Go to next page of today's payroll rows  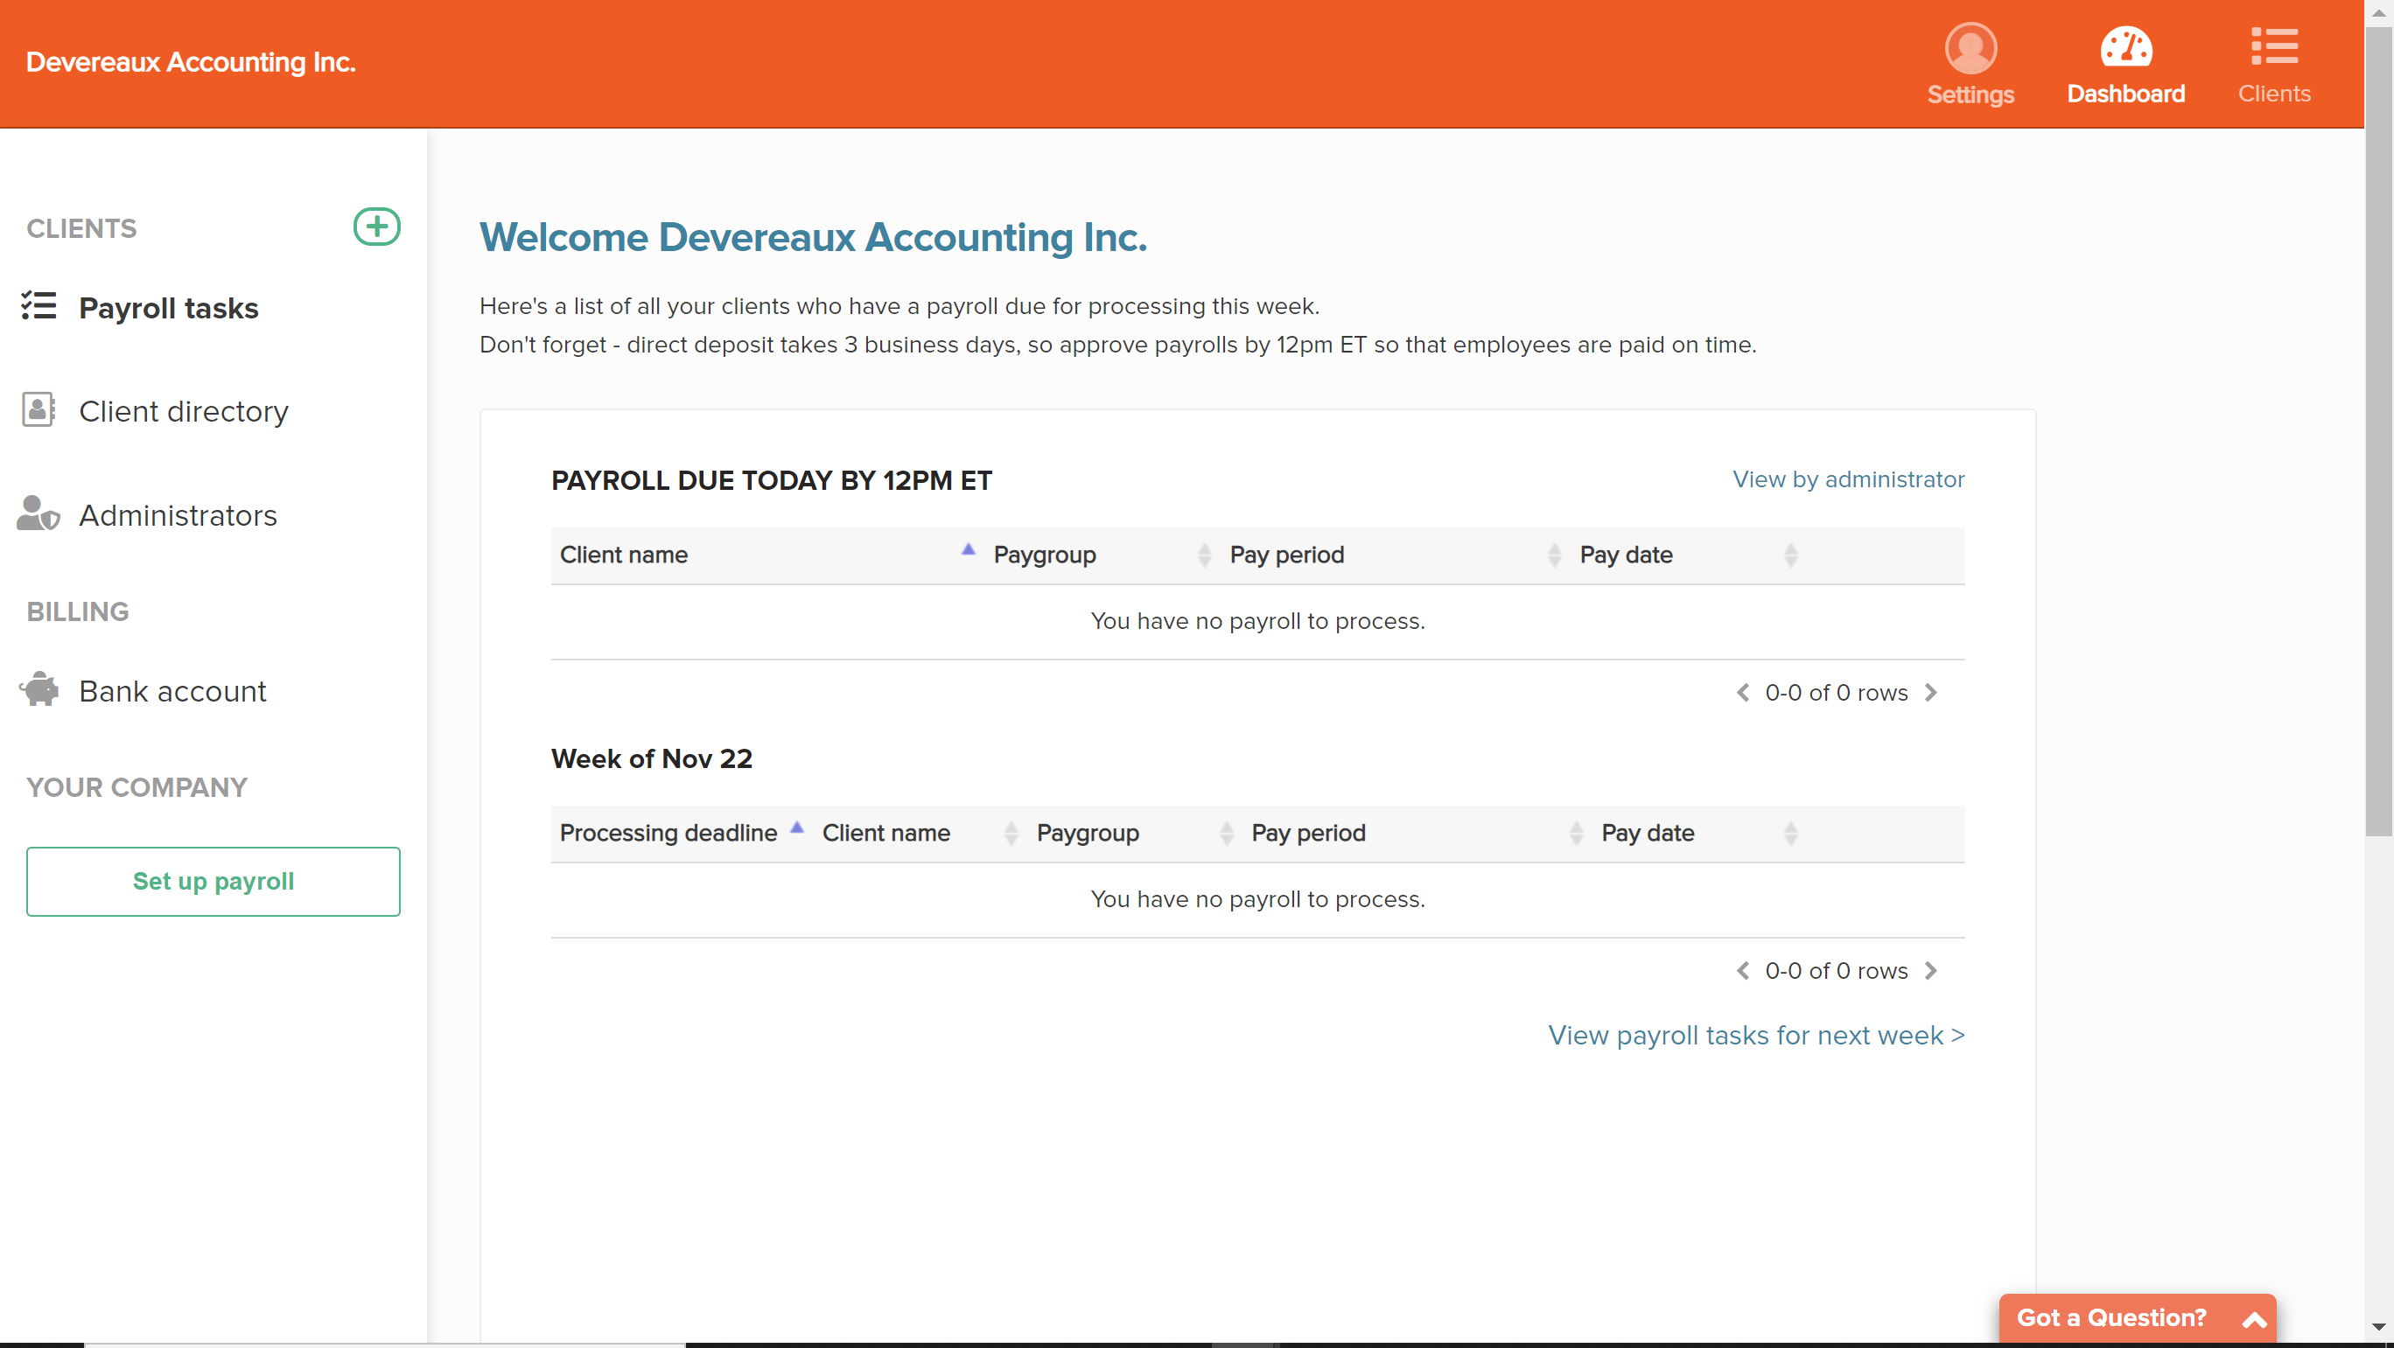[1931, 693]
